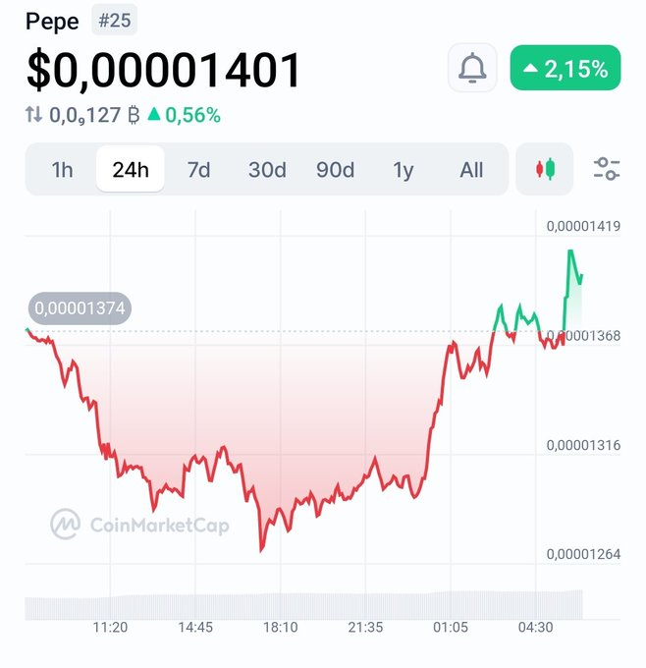
Task: Choose the 1y time range
Action: tap(403, 170)
